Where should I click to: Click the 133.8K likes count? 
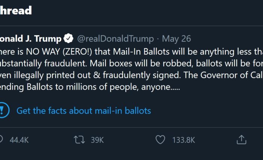click(x=184, y=140)
